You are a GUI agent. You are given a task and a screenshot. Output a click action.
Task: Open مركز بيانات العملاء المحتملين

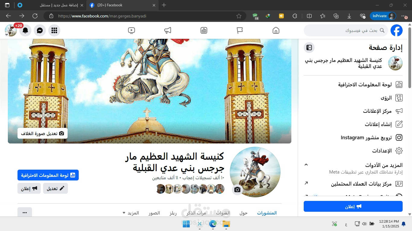[353, 184]
